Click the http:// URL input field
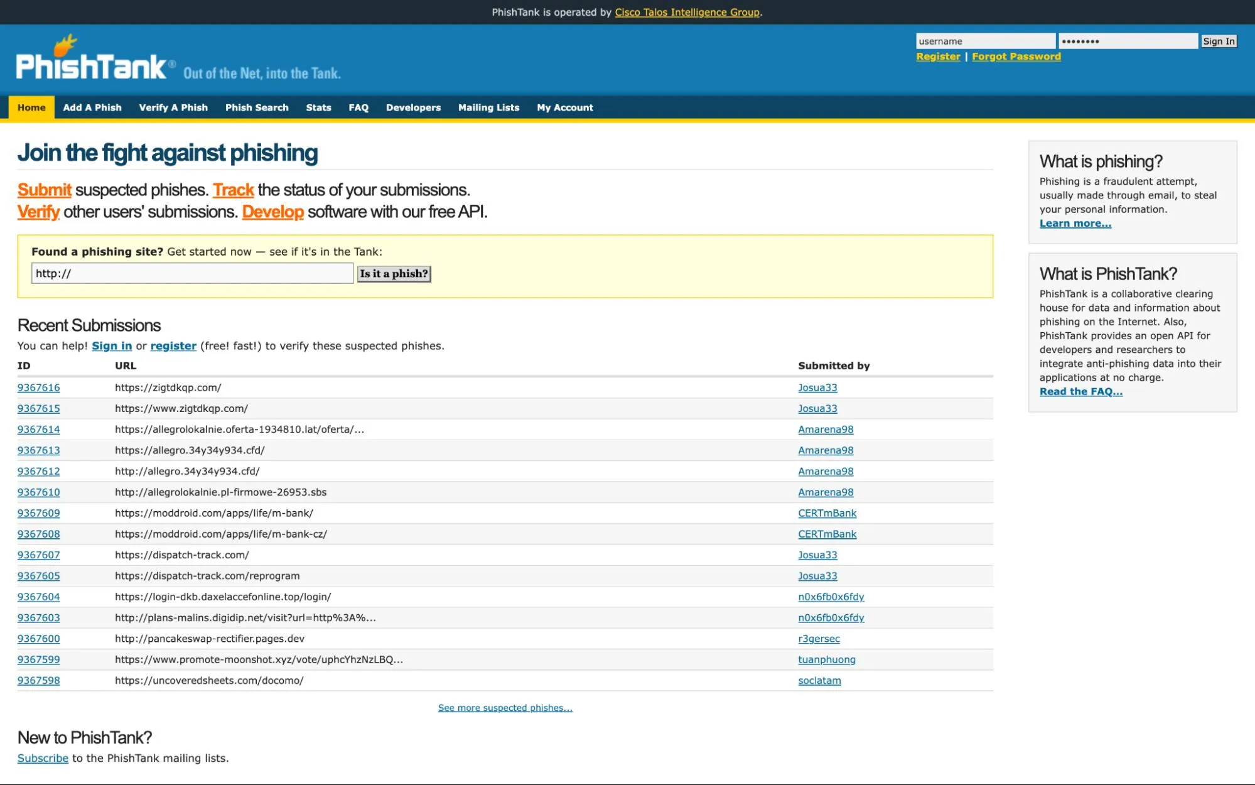Image resolution: width=1255 pixels, height=785 pixels. pyautogui.click(x=192, y=273)
